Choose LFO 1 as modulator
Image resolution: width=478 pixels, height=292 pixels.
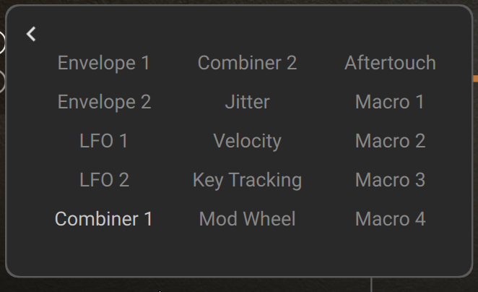click(104, 141)
